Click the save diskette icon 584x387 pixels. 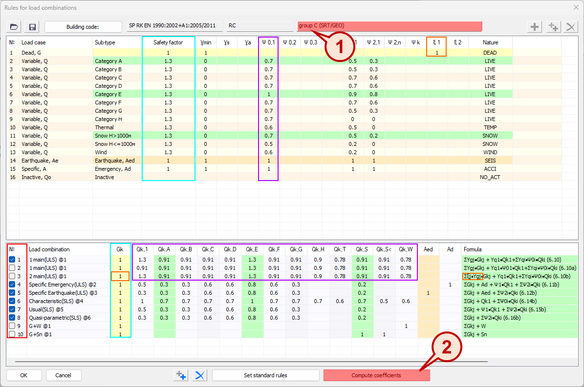tap(33, 27)
